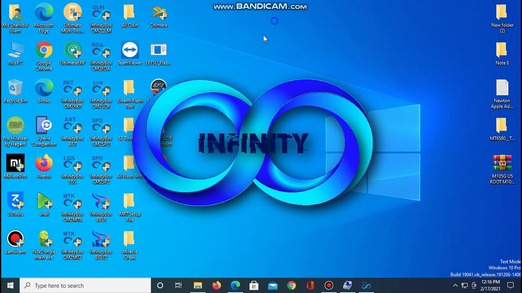Open the All Odin folder

[130, 16]
